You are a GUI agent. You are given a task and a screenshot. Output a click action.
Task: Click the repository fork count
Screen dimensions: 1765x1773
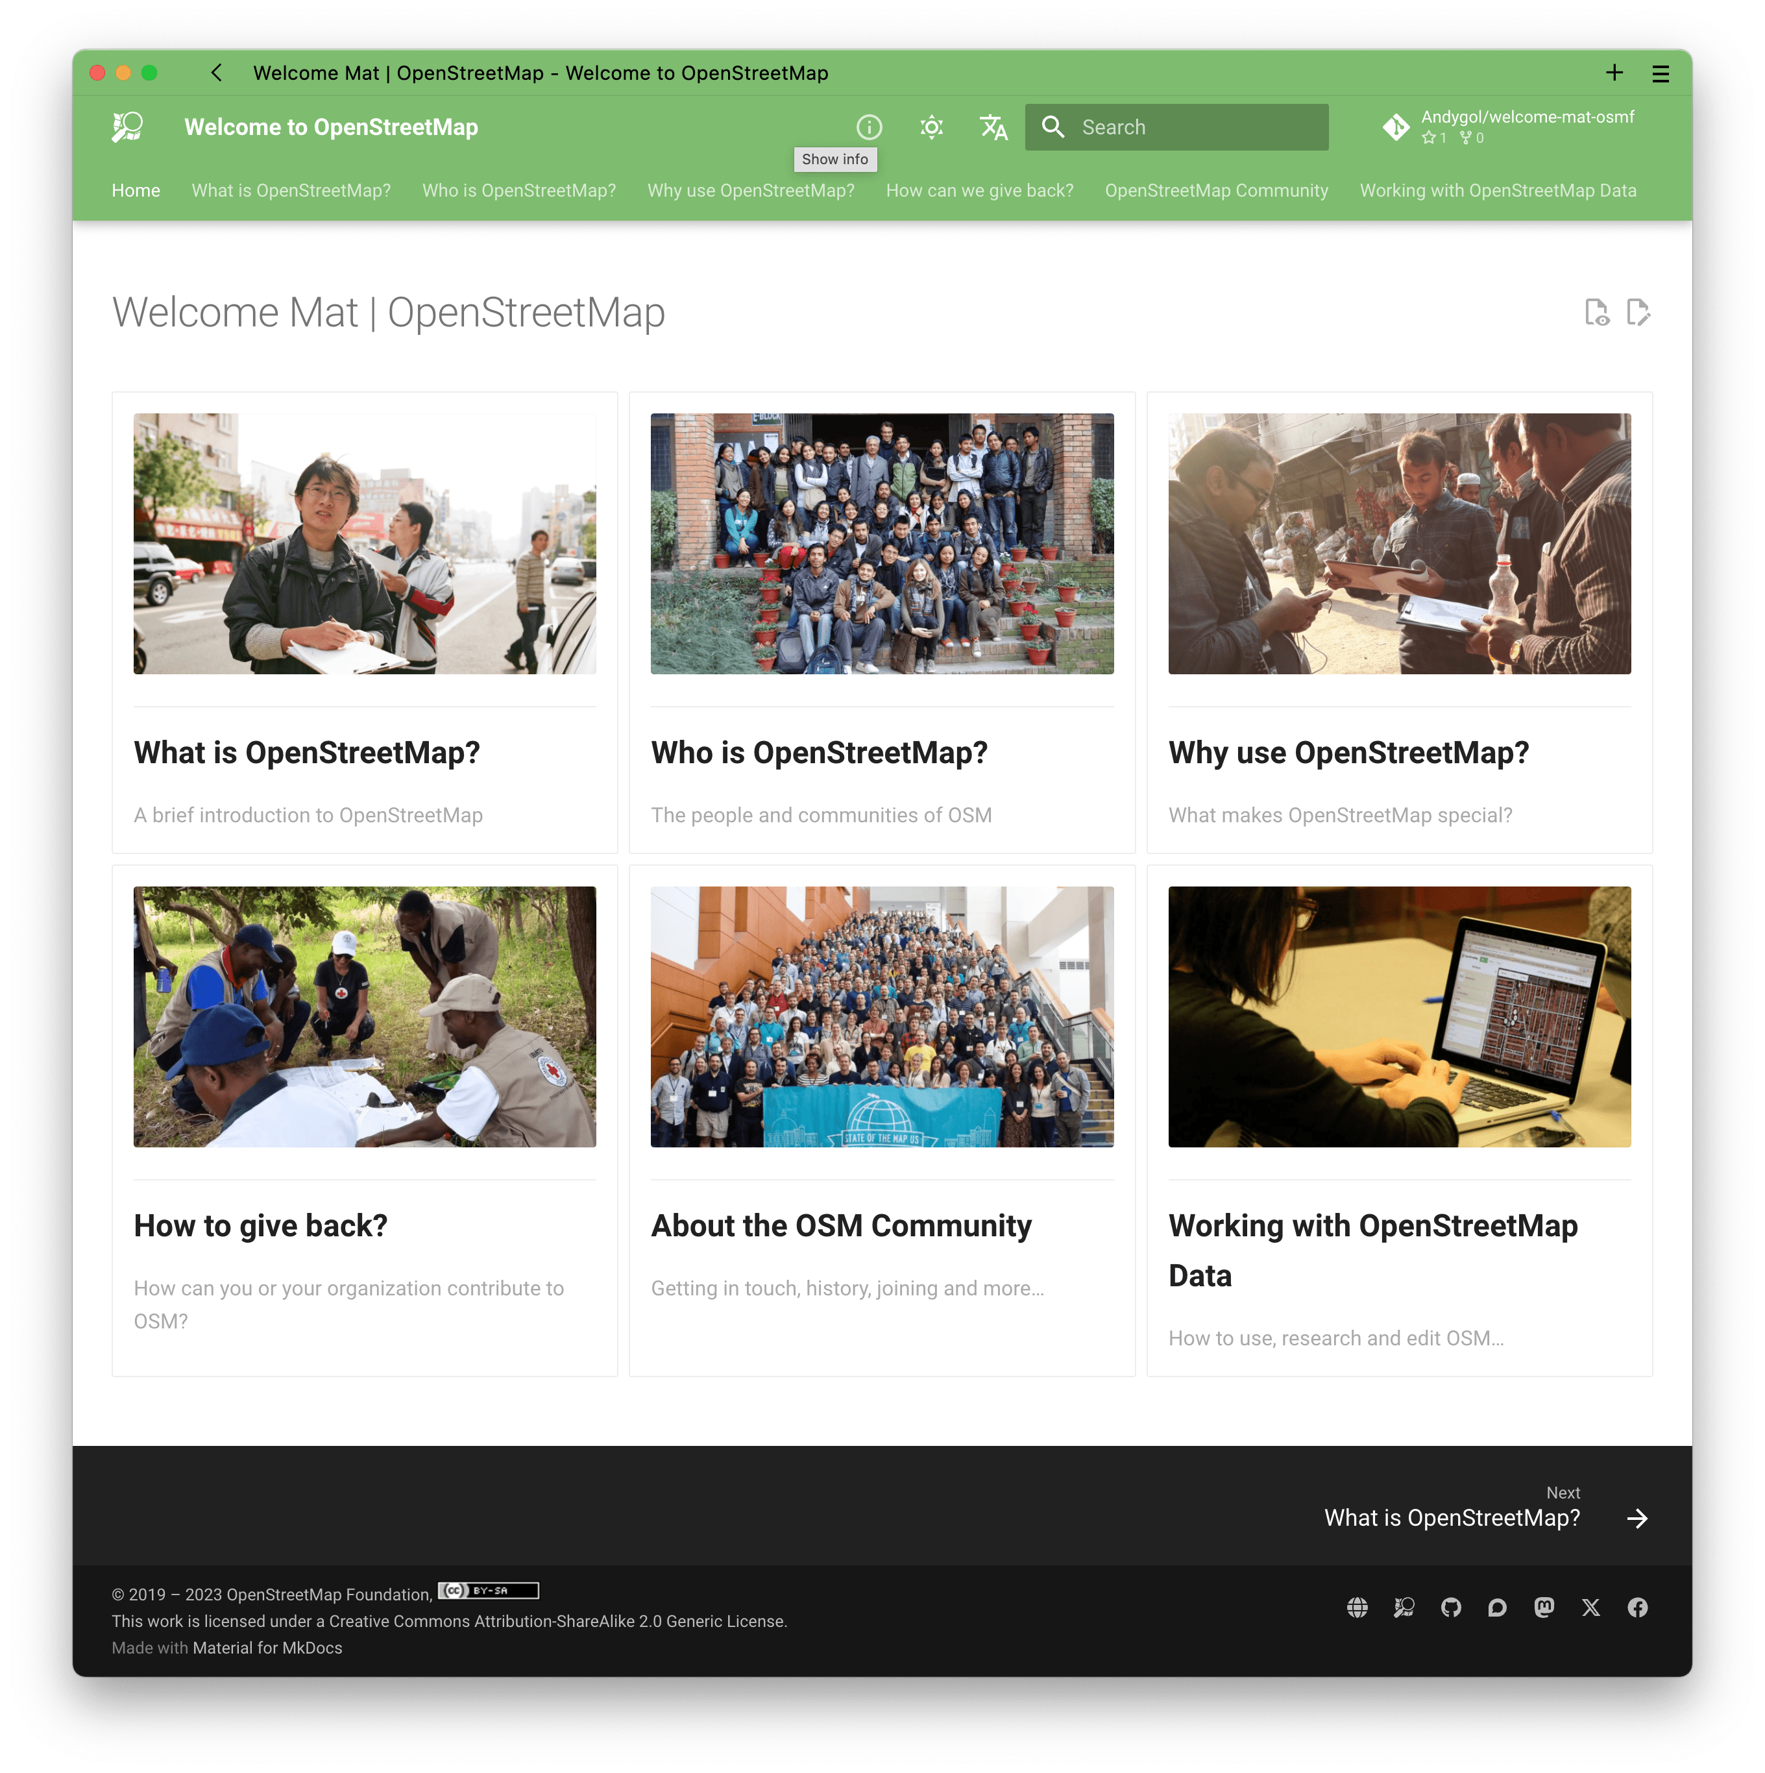pos(1472,138)
